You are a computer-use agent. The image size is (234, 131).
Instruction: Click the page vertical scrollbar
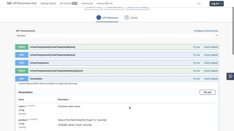(x=233, y=31)
